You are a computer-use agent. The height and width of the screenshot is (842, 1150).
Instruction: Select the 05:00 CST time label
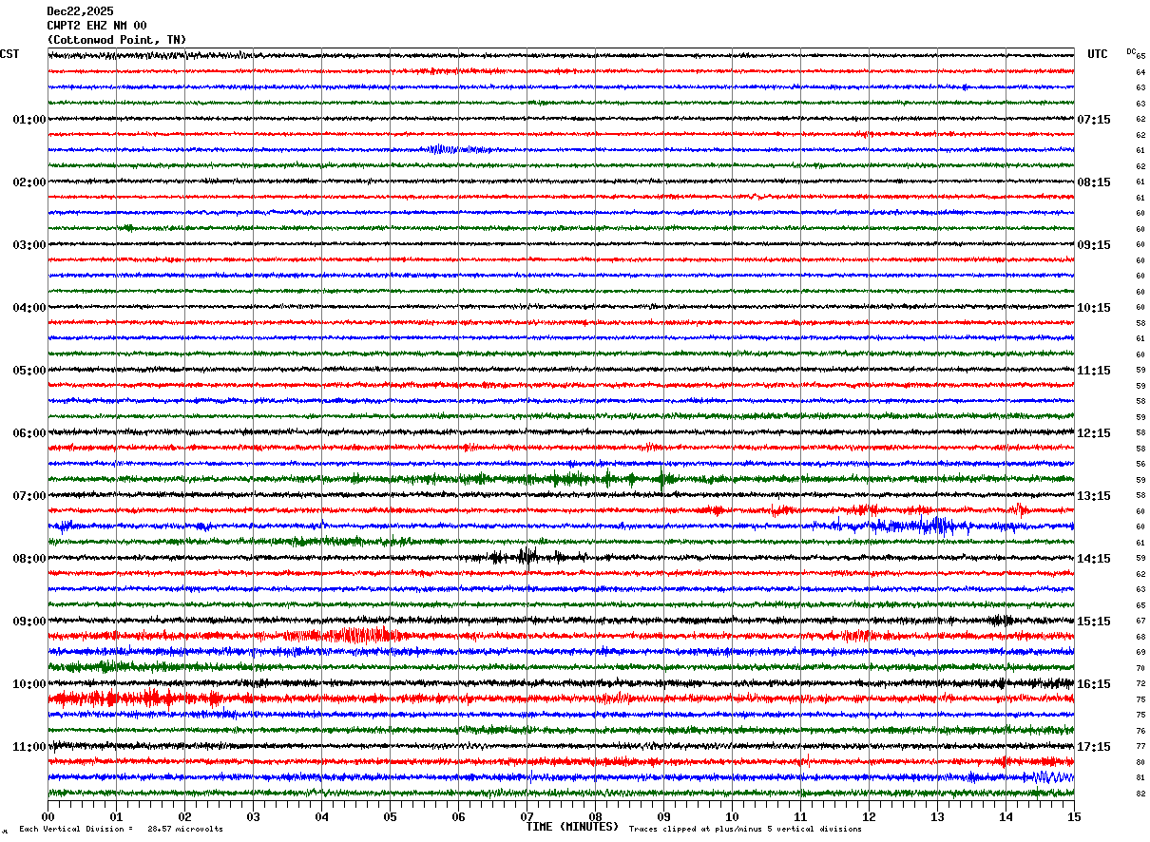29,371
